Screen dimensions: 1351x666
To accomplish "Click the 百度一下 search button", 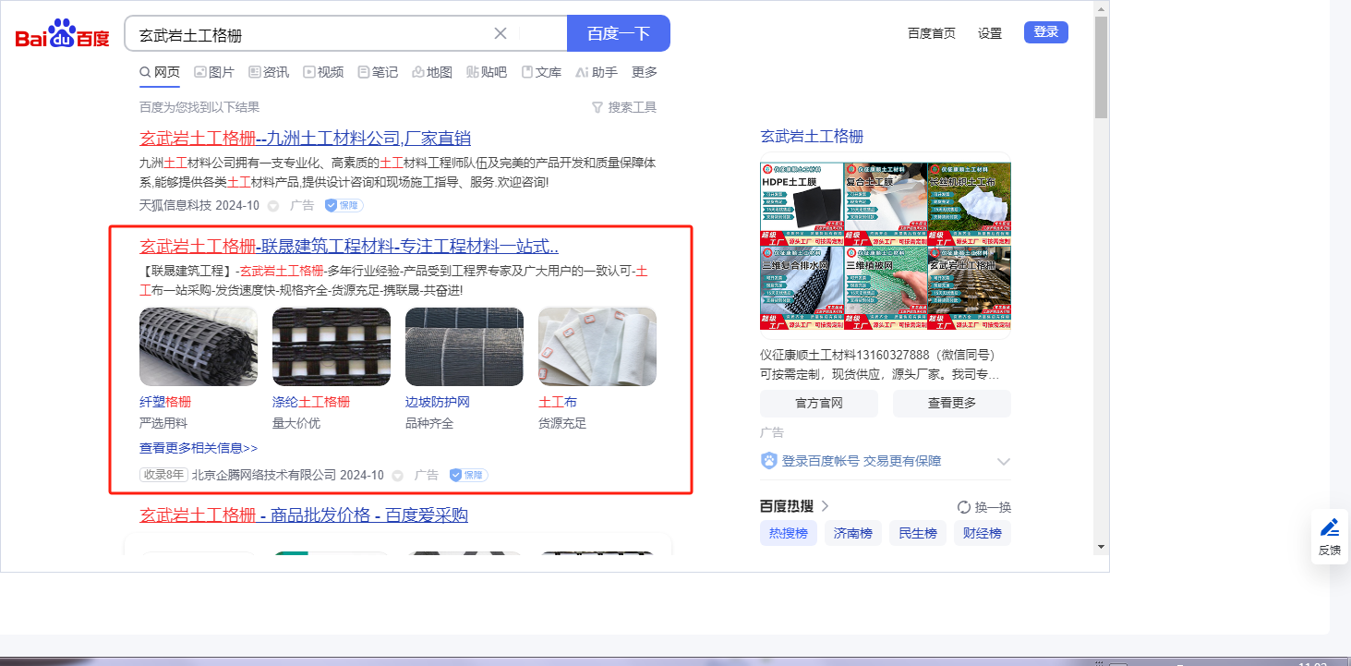I will coord(619,34).
